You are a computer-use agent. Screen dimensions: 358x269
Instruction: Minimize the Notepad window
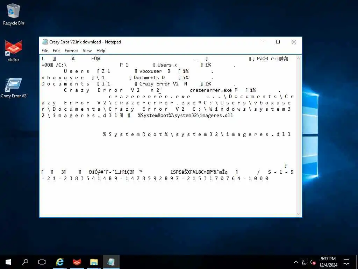tap(262, 42)
